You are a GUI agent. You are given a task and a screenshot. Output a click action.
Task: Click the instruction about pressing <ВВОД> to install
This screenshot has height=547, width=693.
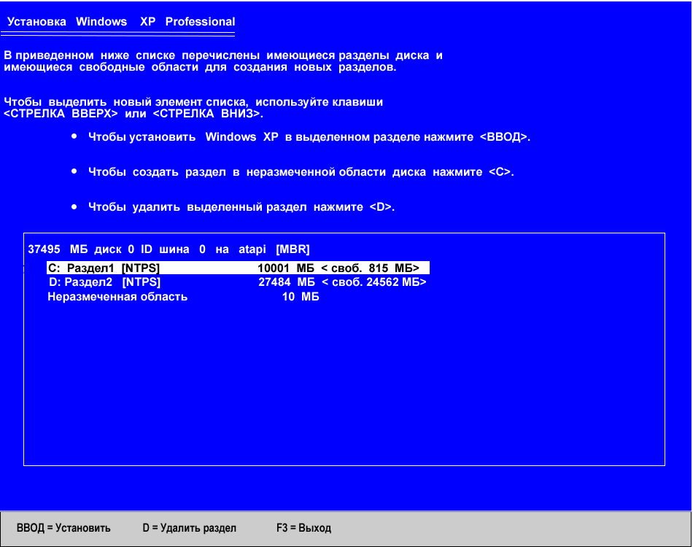click(309, 137)
